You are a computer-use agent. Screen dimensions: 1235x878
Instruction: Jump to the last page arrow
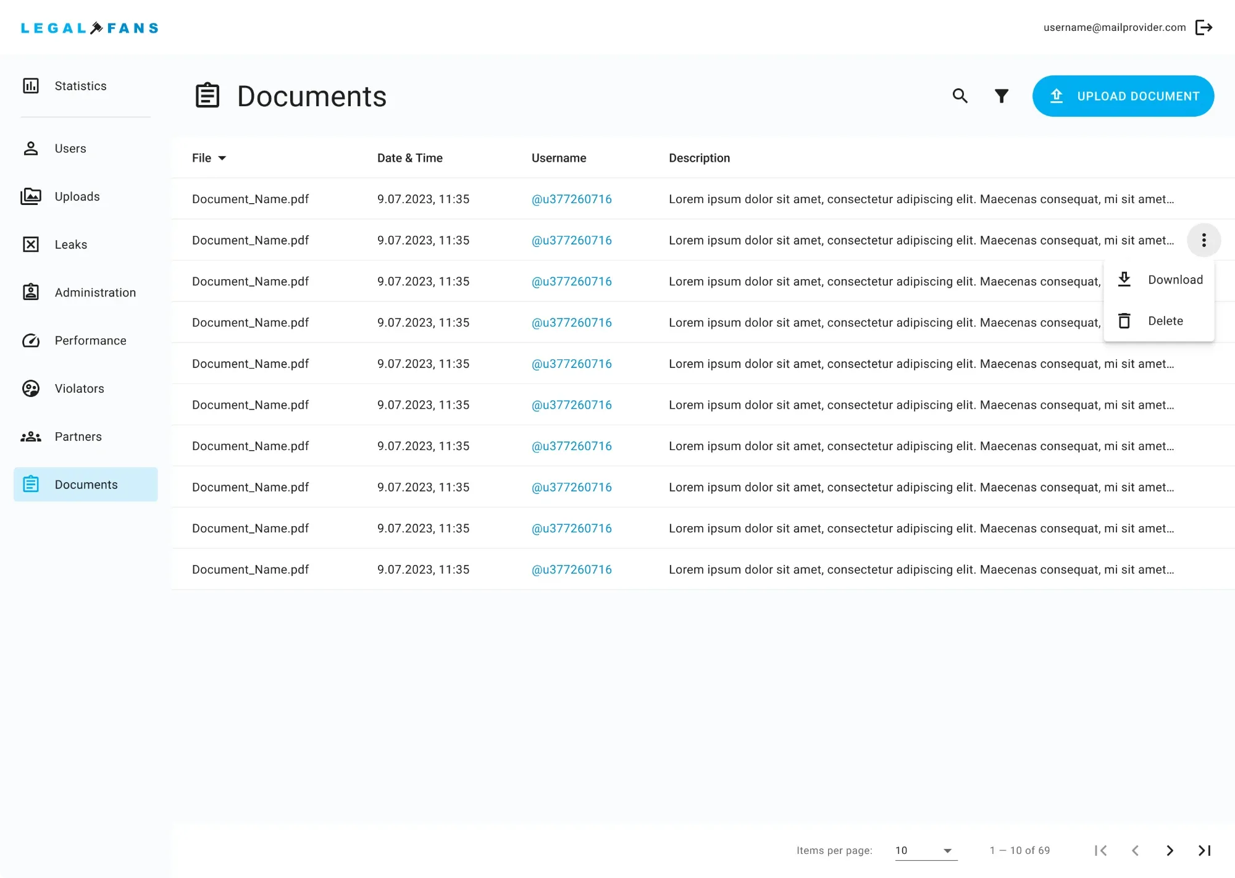coord(1204,850)
